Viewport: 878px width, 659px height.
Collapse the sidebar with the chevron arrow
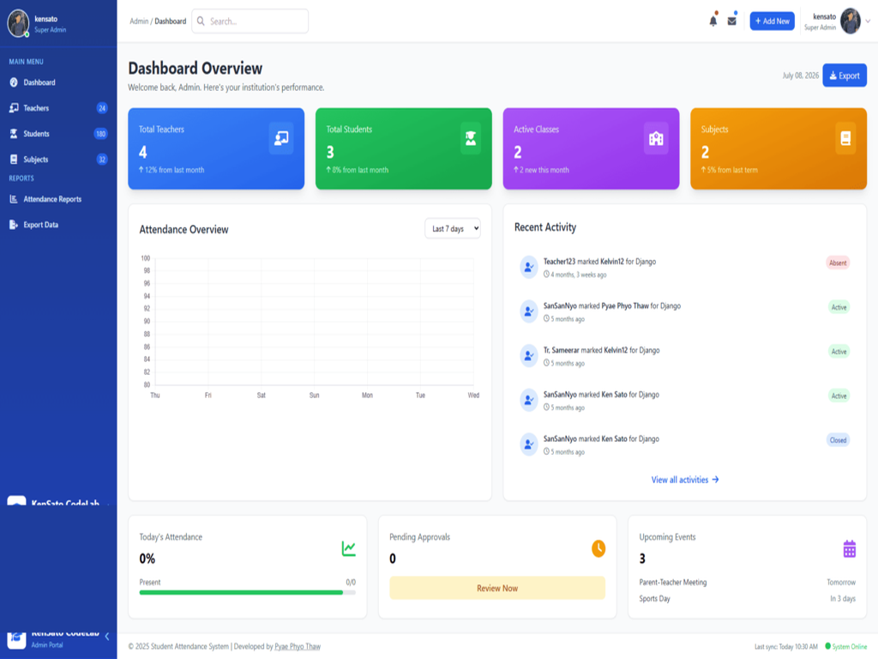pyautogui.click(x=107, y=637)
